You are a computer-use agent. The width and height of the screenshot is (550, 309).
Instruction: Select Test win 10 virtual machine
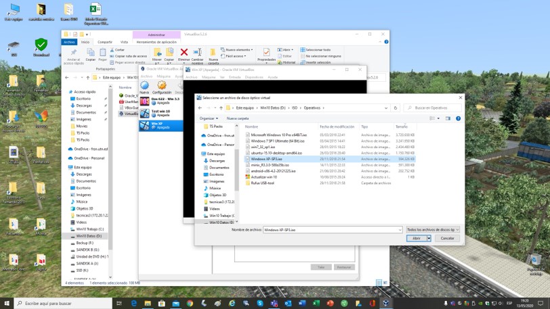click(x=161, y=113)
